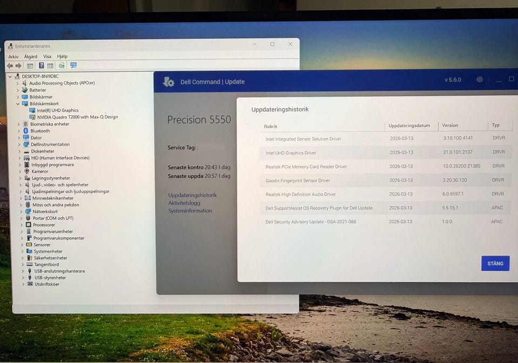Open the Åtgärd menu
This screenshot has width=518, height=363.
click(x=31, y=57)
